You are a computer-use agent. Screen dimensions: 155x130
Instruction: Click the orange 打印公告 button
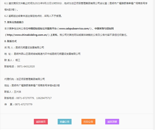[88, 122]
